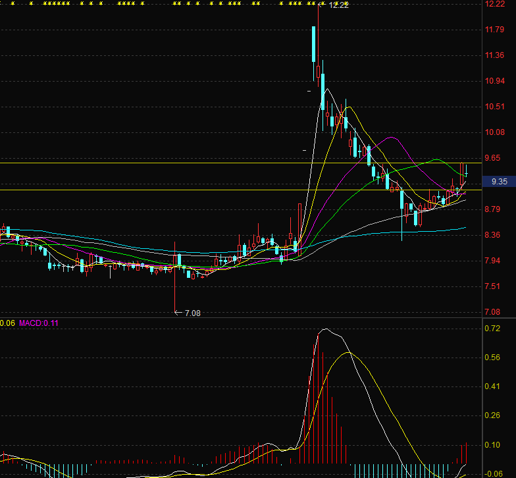Click the 11.36 price axis label
The image size is (516, 478).
[x=495, y=55]
